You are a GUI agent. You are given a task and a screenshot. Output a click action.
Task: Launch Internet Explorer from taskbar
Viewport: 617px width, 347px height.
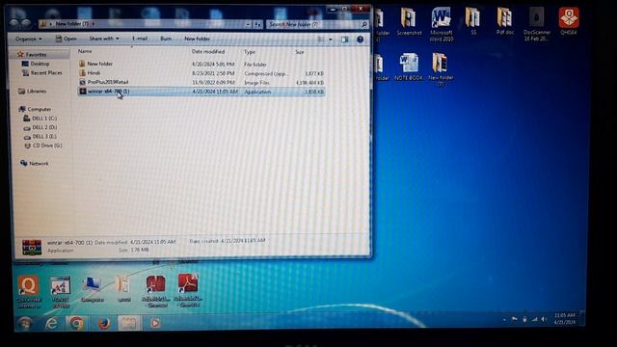51,324
